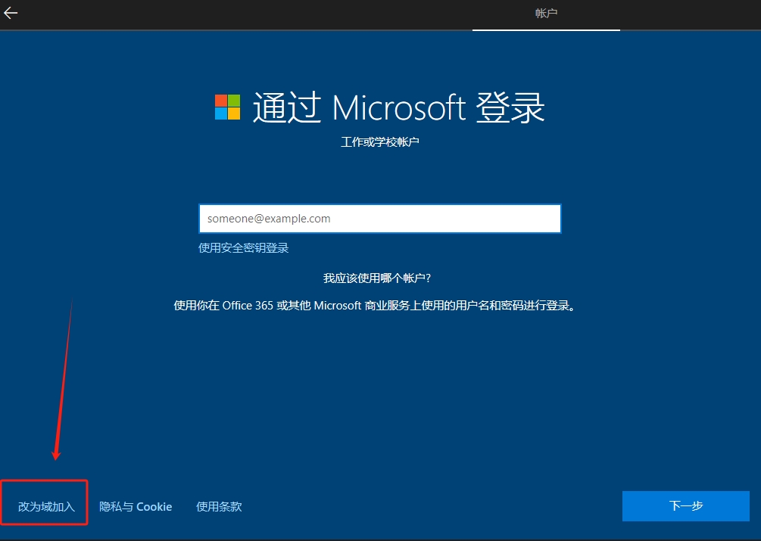Screen dimensions: 761x541
Task: Click the 我应该使用哪个帐户? text
Action: point(377,278)
